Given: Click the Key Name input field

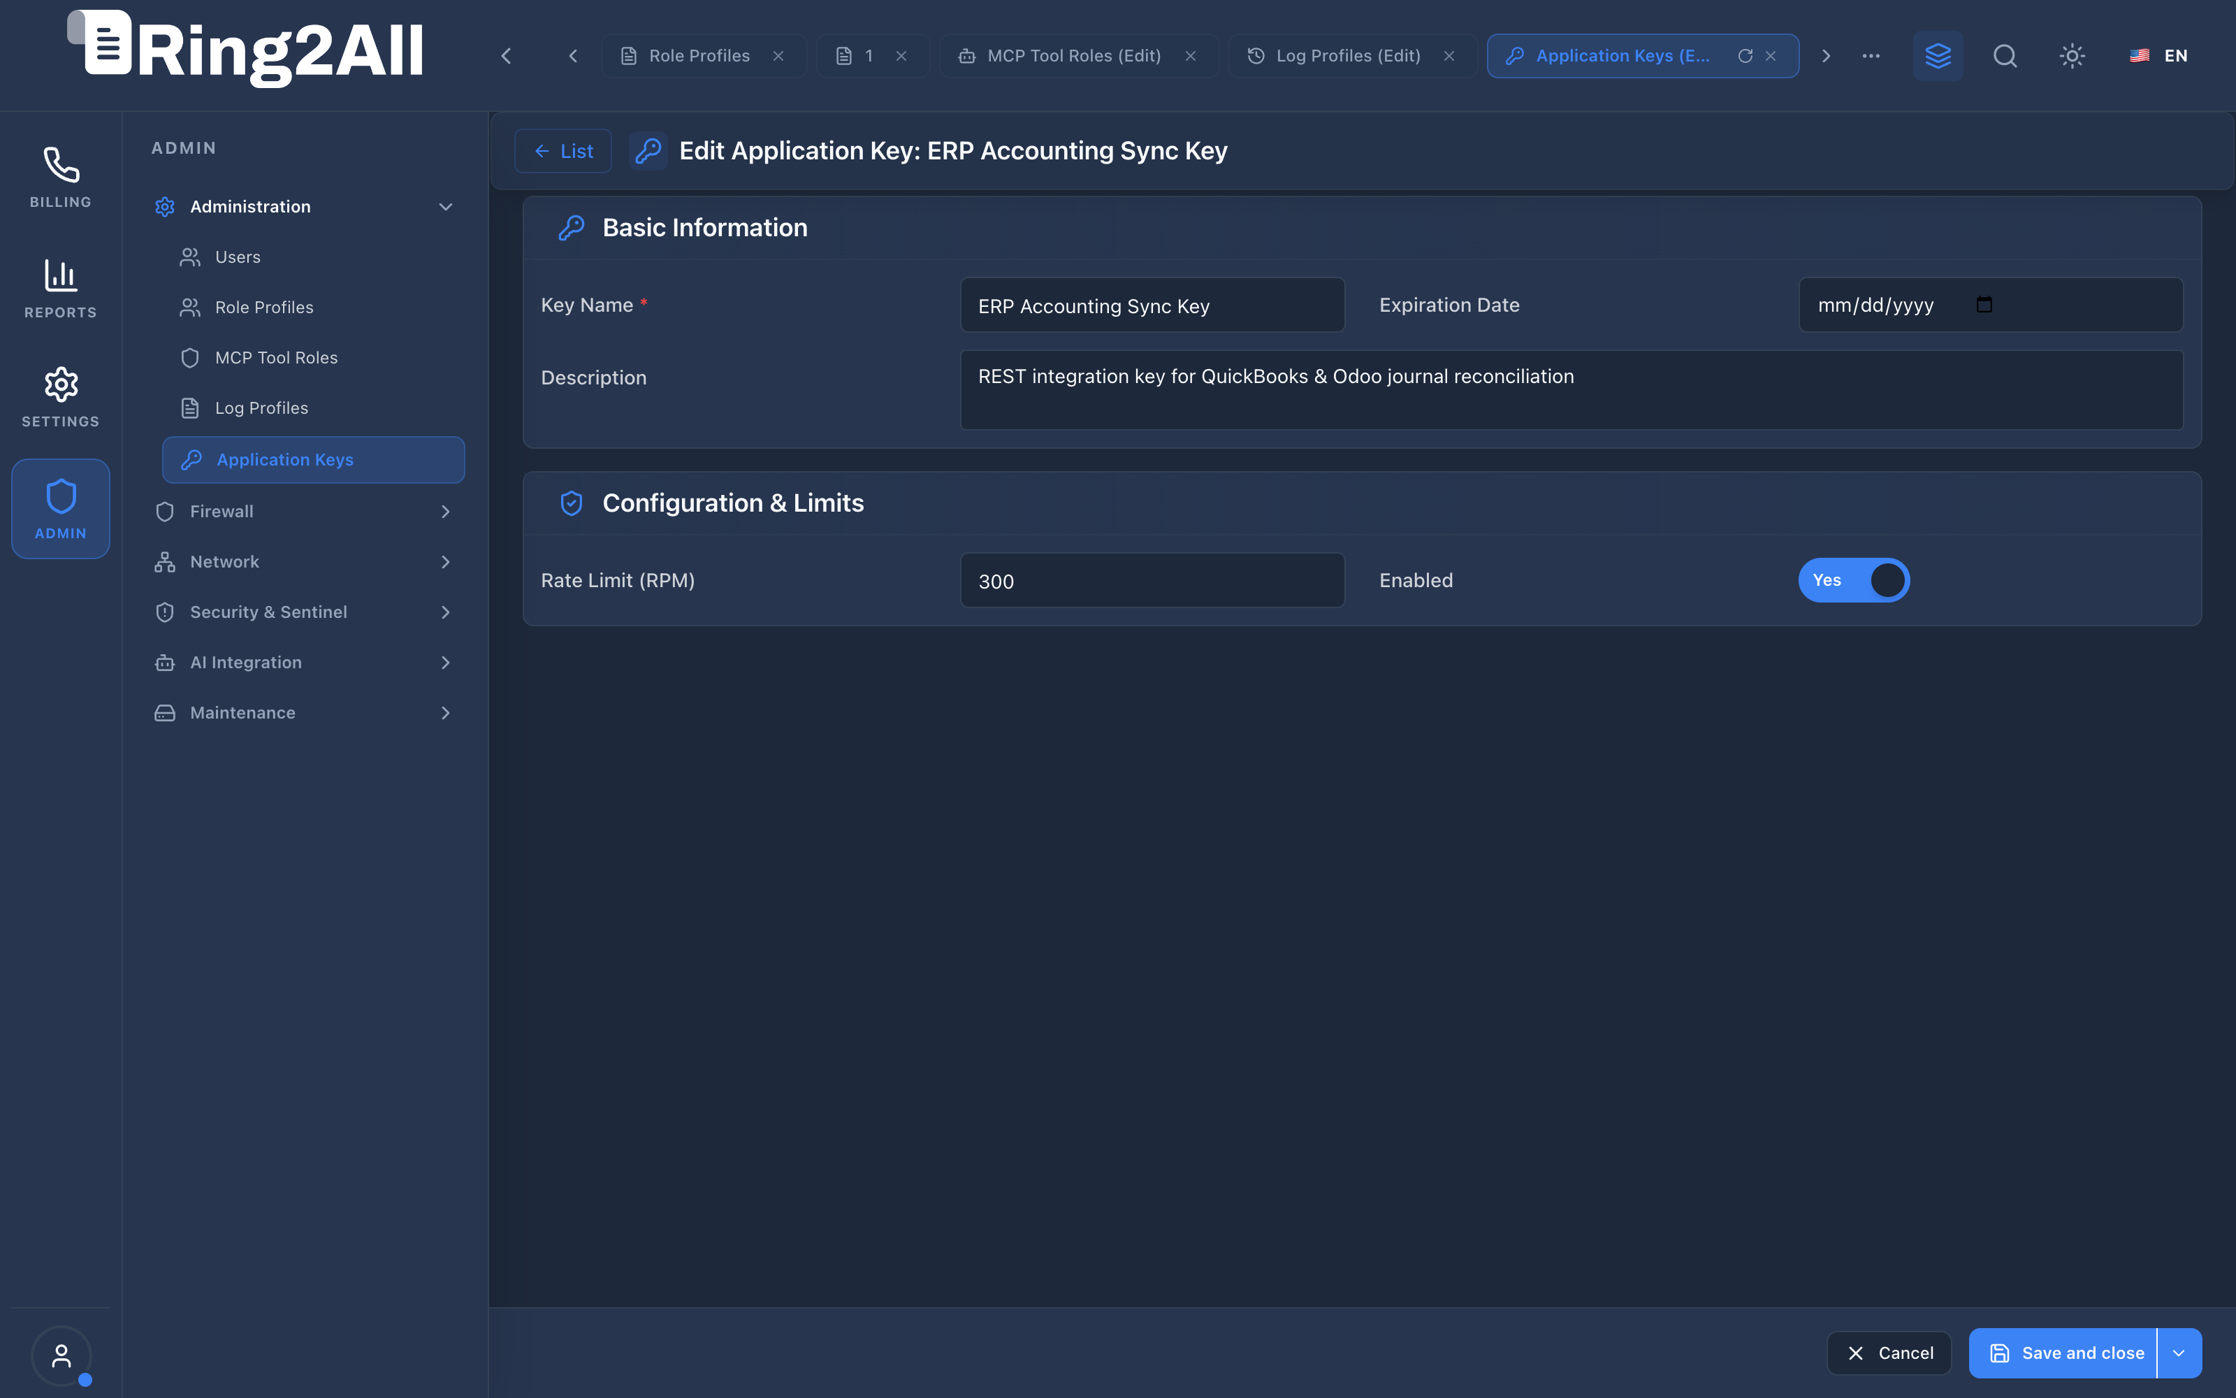Looking at the screenshot, I should (x=1152, y=305).
